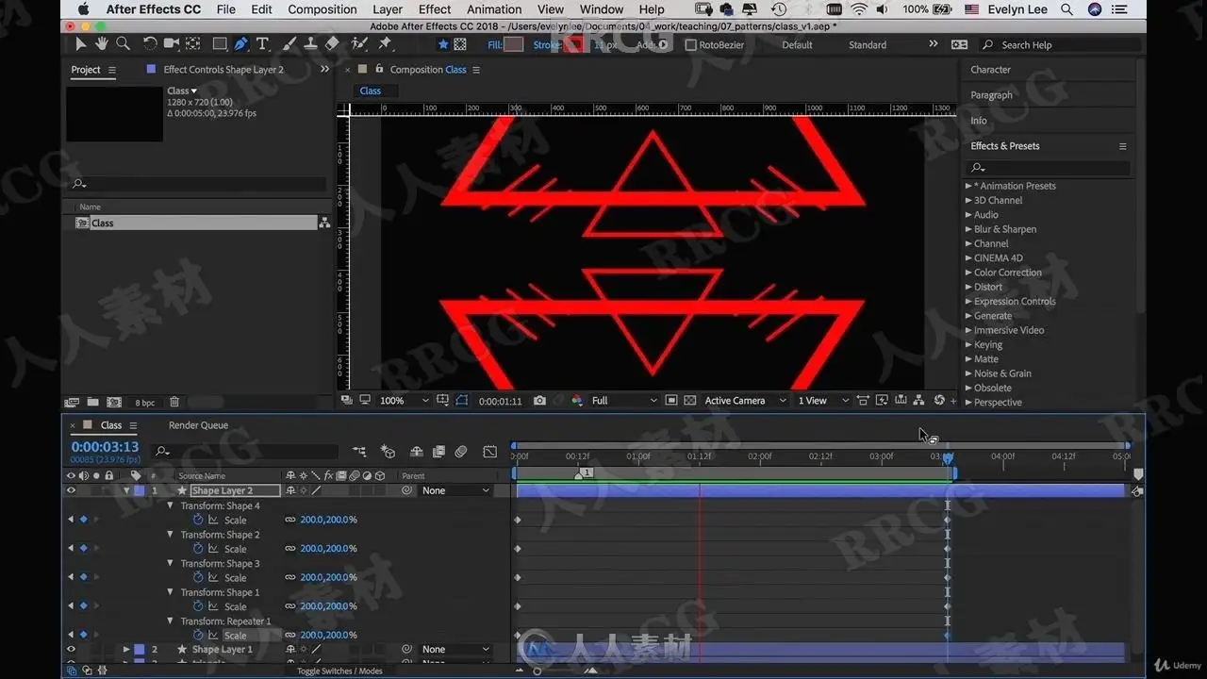This screenshot has width=1207, height=679.
Task: Select the Zoom magnifier tool
Action: click(123, 44)
